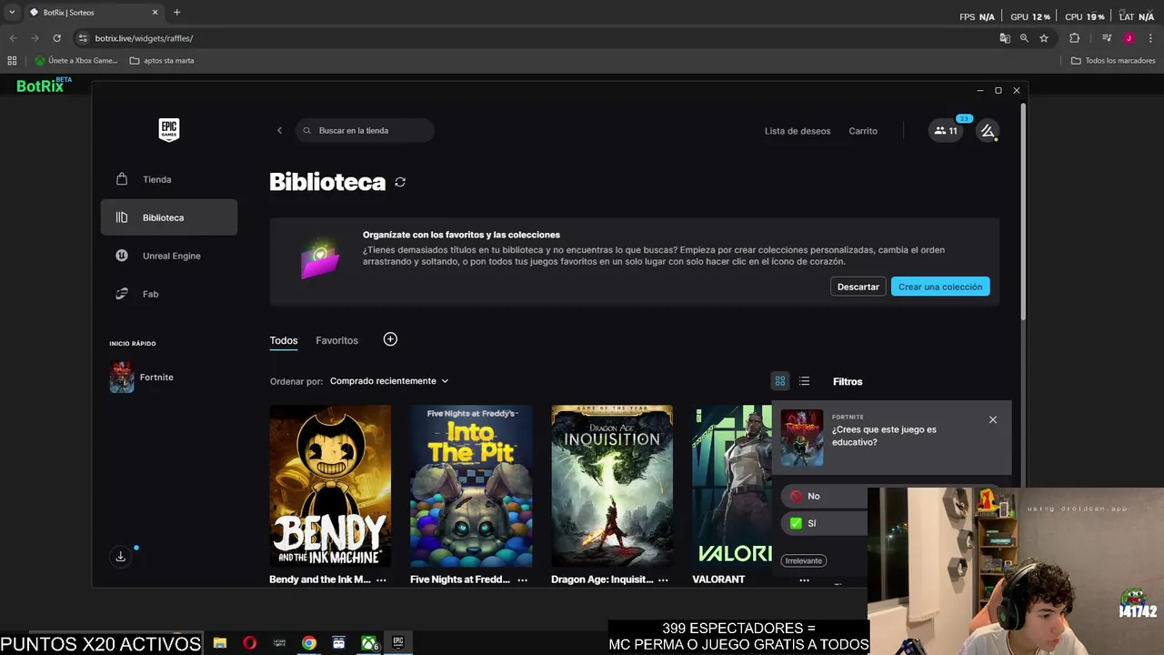Open Chrome tab search dropdown arrow
Viewport: 1164px width, 655px height.
[x=12, y=13]
